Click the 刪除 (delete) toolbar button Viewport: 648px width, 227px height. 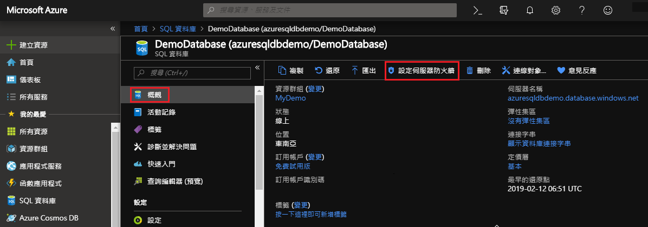point(478,70)
